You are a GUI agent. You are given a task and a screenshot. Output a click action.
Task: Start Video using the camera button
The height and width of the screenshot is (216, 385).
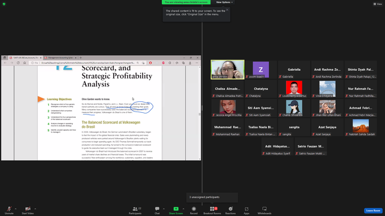28,210
